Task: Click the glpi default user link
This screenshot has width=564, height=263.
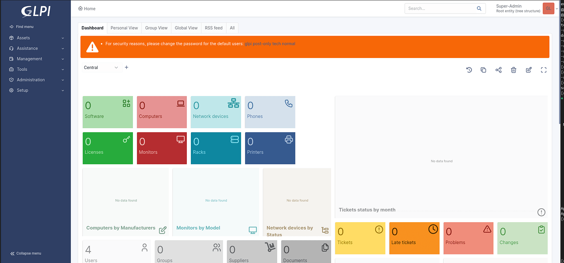Action: coord(248,44)
